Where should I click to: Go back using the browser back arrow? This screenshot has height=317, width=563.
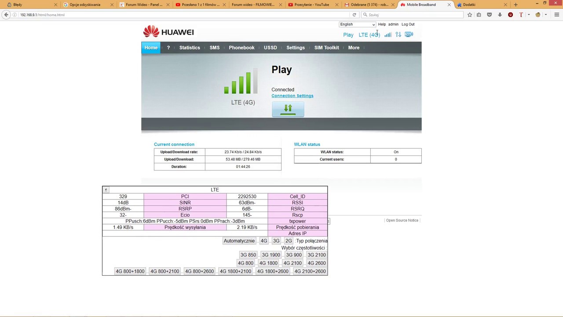pos(6,15)
